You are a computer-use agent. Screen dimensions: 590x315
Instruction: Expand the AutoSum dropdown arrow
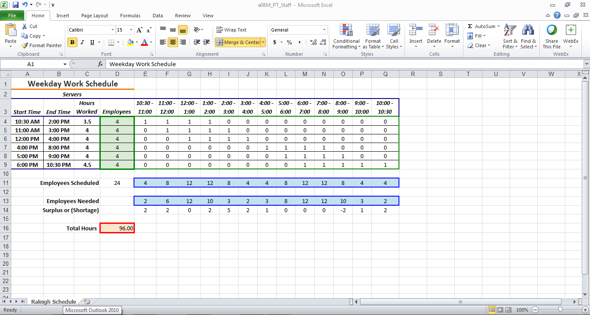[x=498, y=26]
